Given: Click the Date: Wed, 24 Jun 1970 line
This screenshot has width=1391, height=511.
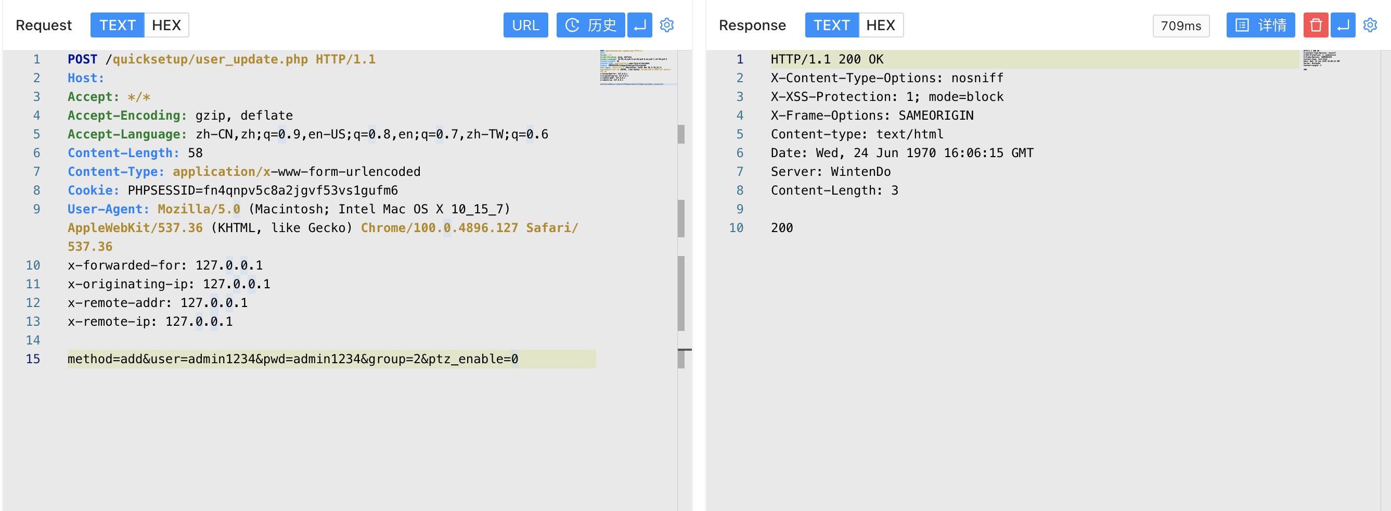Looking at the screenshot, I should point(903,153).
